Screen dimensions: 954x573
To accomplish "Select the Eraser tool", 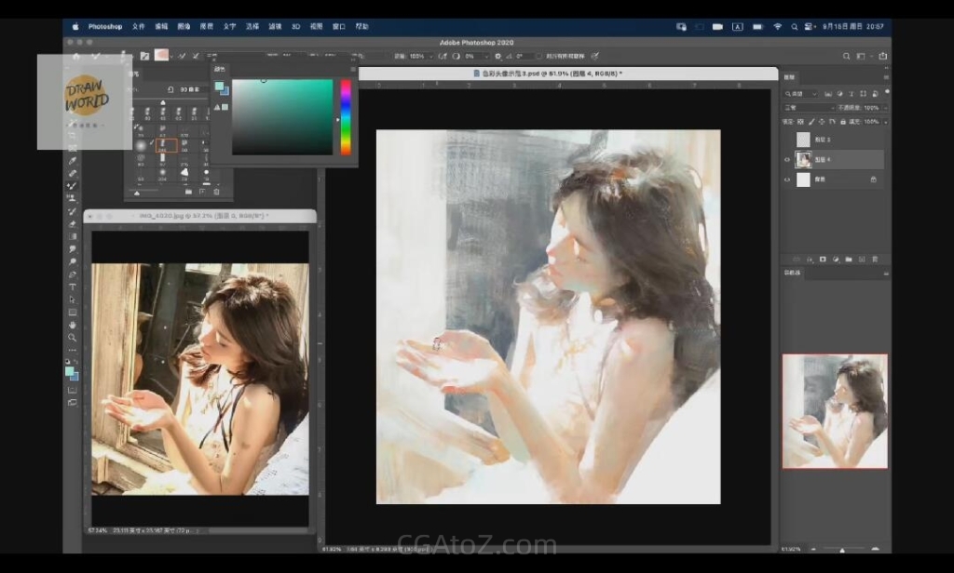I will click(x=72, y=223).
